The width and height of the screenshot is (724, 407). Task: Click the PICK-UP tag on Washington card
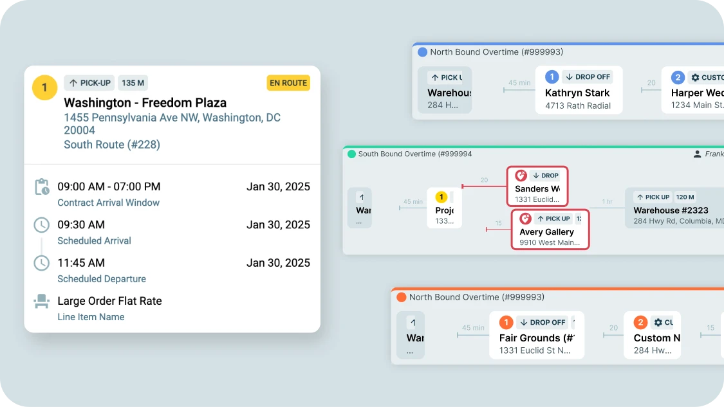[89, 83]
